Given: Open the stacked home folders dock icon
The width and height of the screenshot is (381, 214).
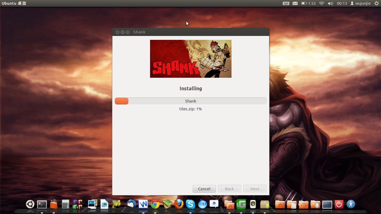Looking at the screenshot, I should pyautogui.click(x=229, y=204).
